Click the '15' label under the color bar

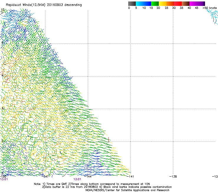coord(151,8)
